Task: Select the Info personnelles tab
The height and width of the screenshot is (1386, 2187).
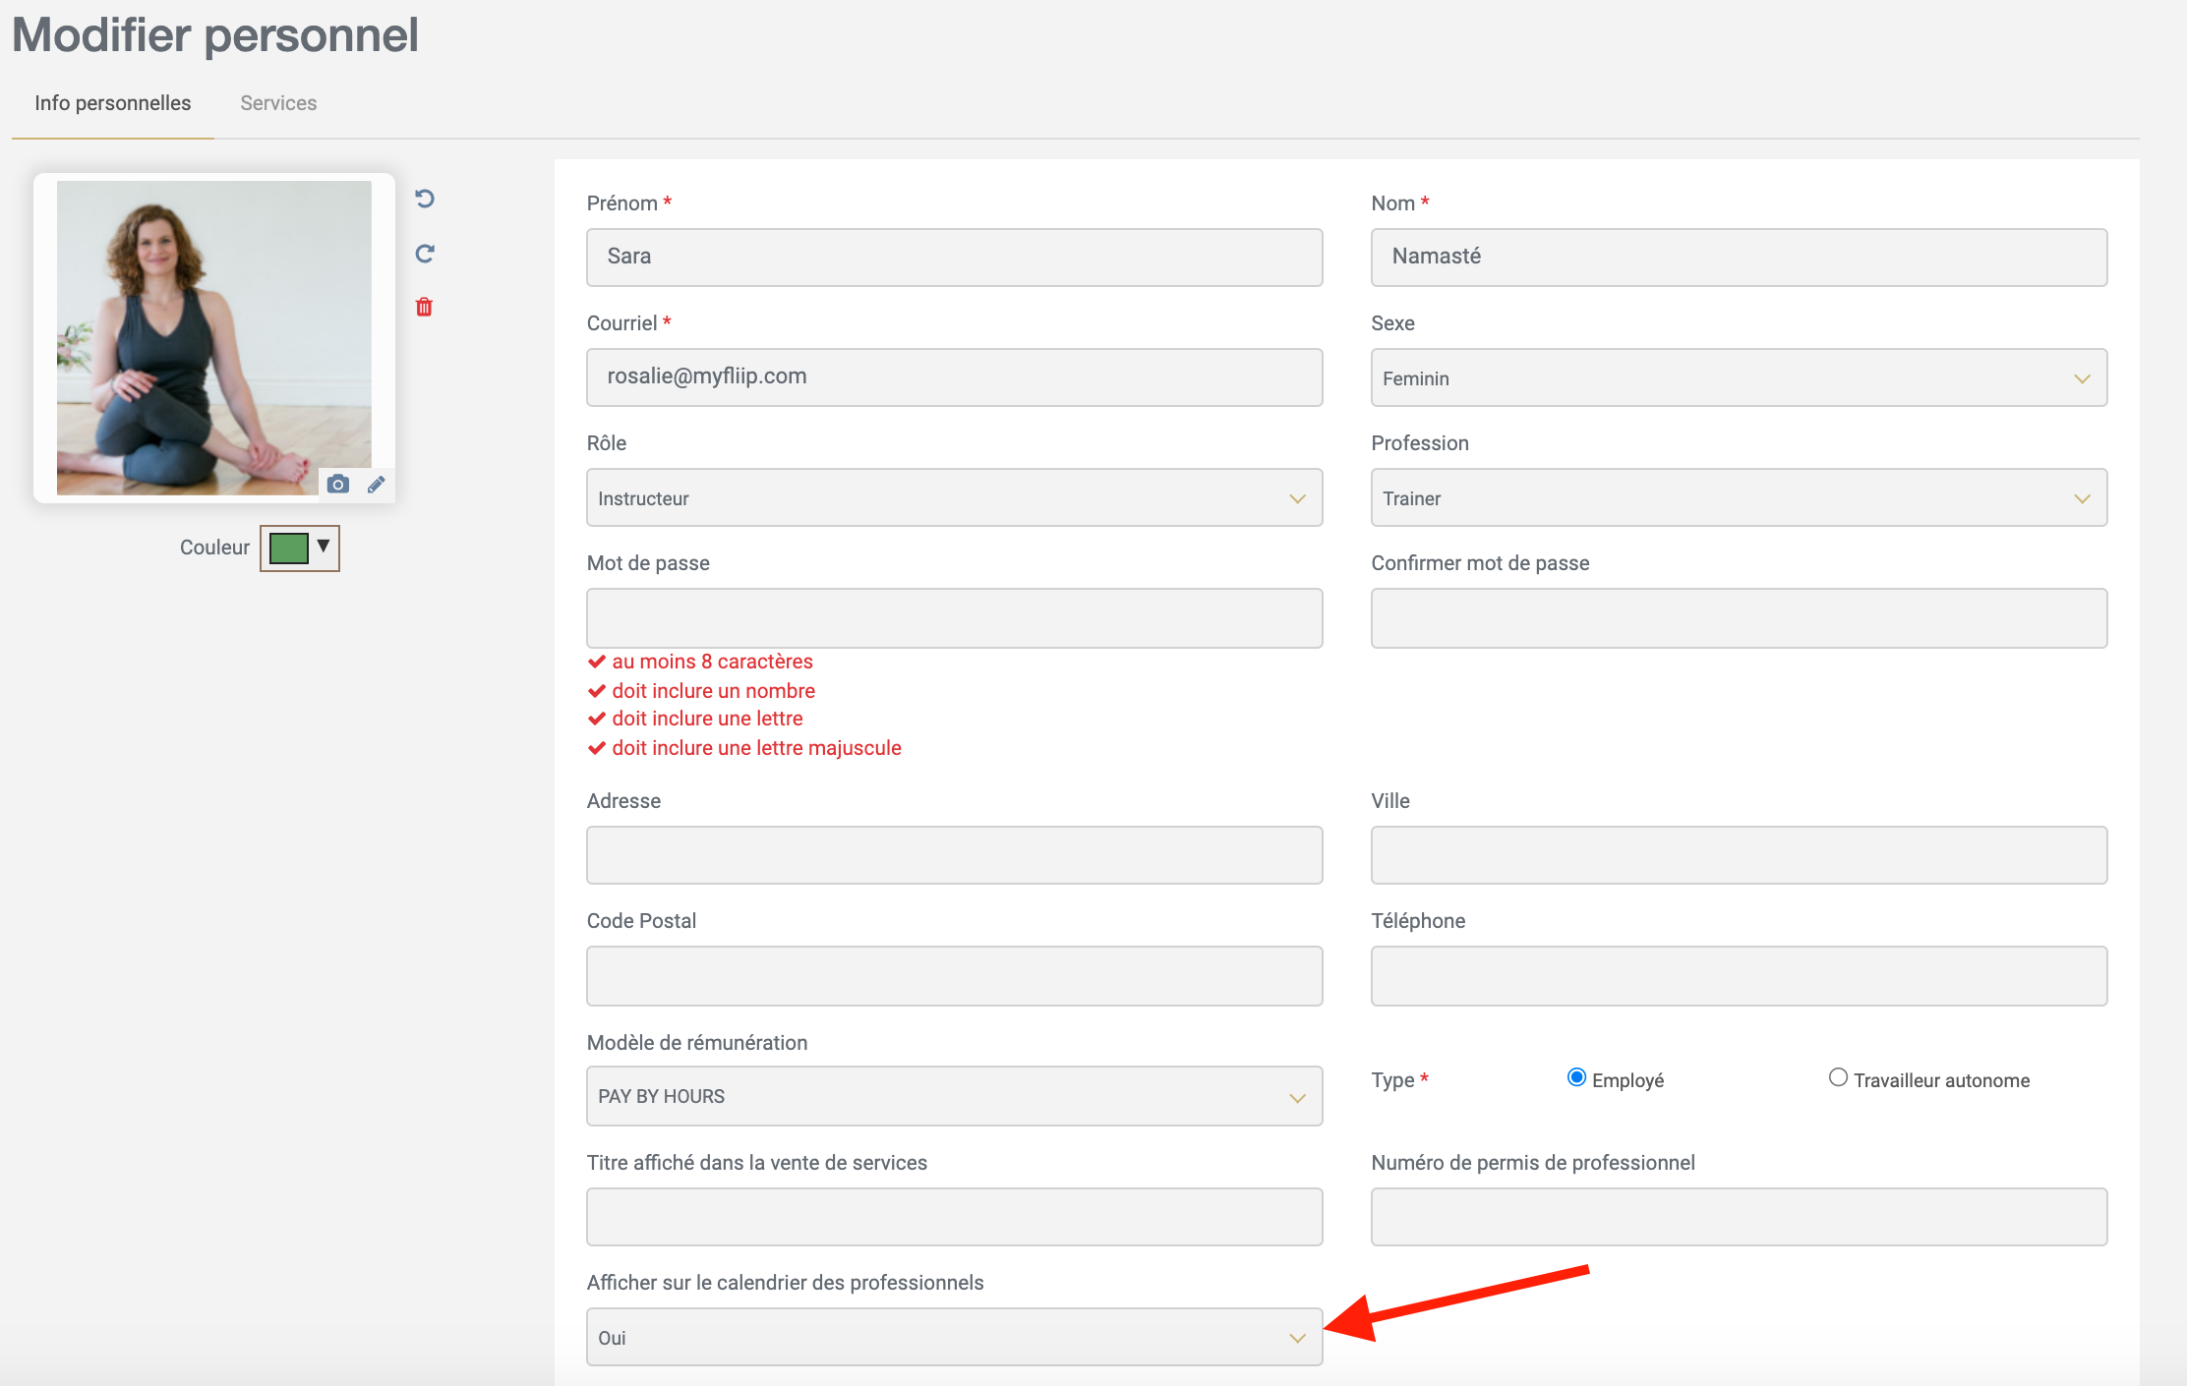Action: 113,103
